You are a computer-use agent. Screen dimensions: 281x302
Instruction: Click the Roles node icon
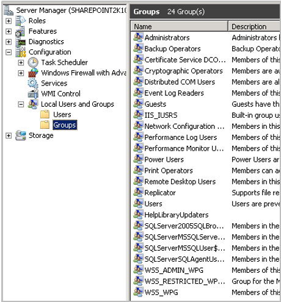point(21,21)
